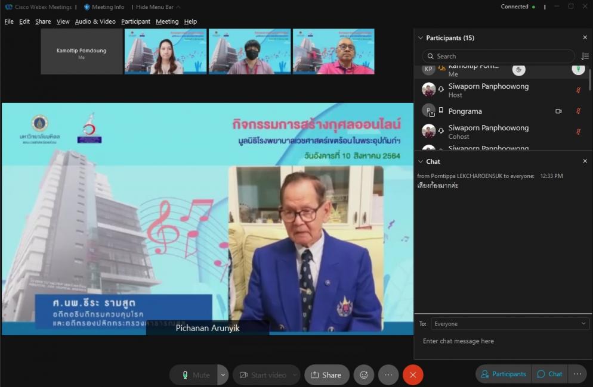Open the File menu
This screenshot has height=387, width=593.
pyautogui.click(x=9, y=21)
